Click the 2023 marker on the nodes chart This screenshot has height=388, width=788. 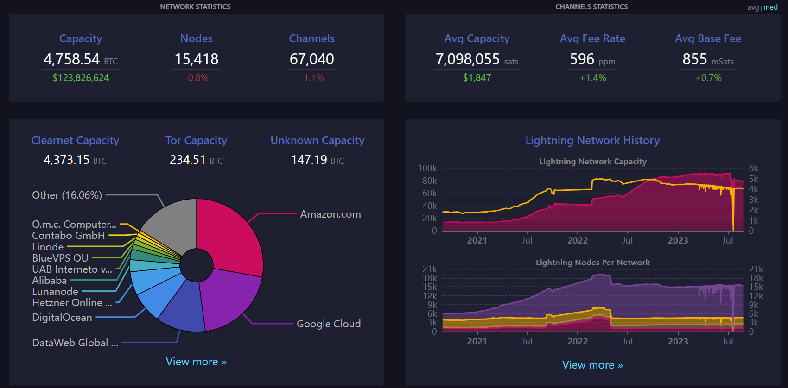point(678,341)
